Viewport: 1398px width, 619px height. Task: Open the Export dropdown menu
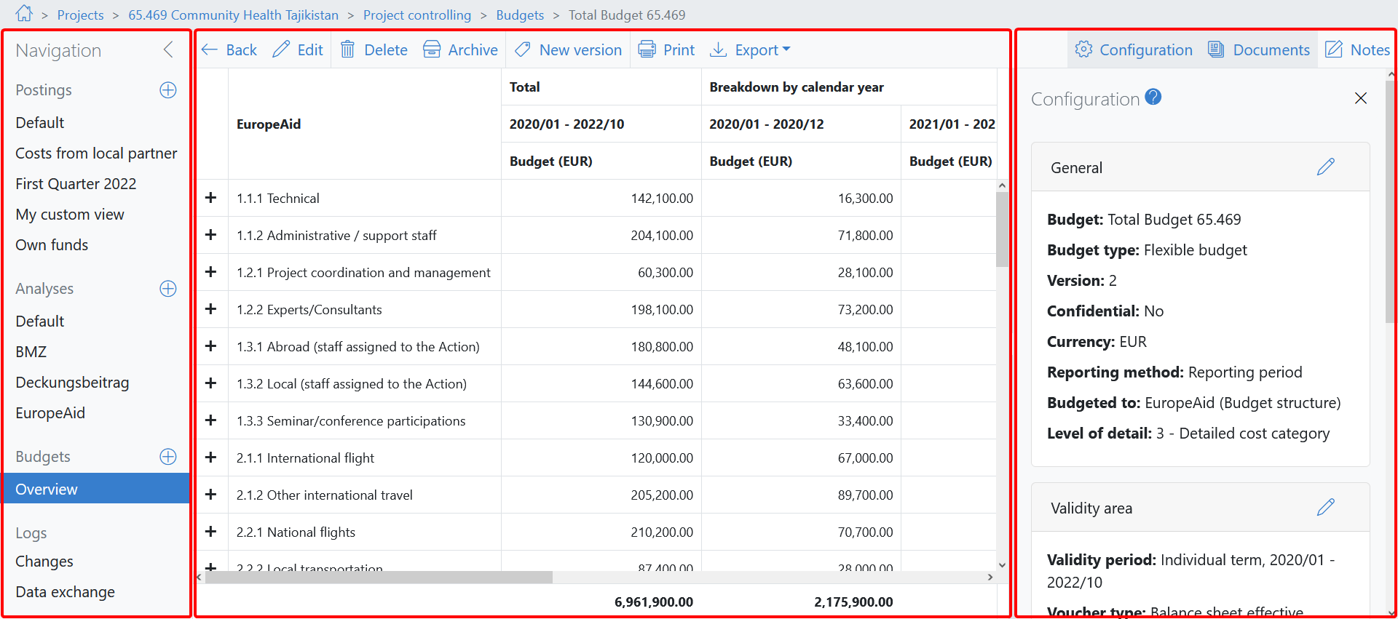click(x=750, y=49)
